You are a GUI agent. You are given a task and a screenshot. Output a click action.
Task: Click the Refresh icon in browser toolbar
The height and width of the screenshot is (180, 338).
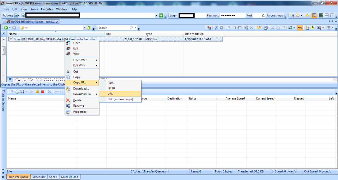[216, 28]
